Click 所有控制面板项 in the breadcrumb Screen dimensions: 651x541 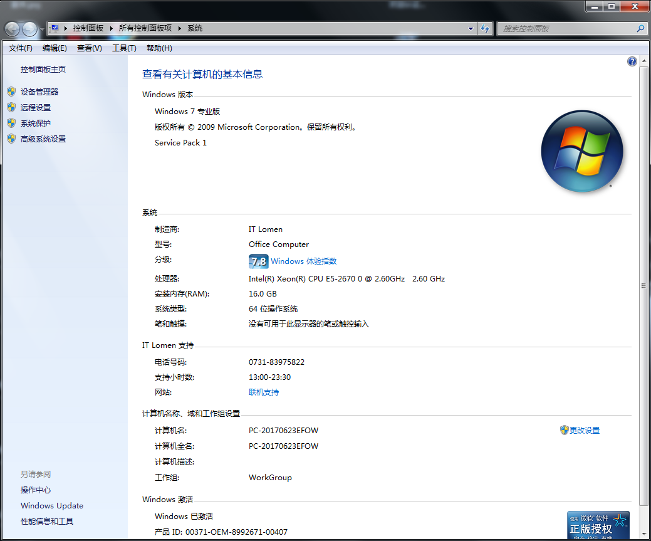pyautogui.click(x=145, y=28)
